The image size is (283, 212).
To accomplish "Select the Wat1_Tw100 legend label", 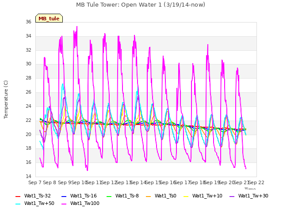I will click(x=85, y=203).
